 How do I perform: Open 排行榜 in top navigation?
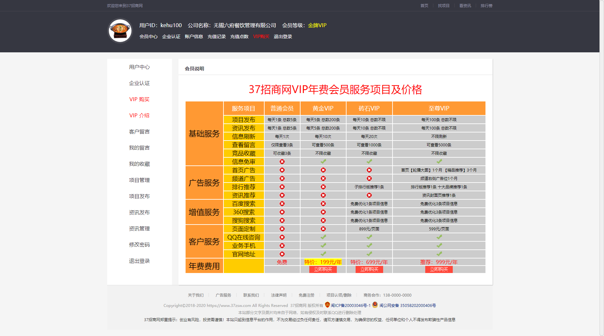pyautogui.click(x=486, y=6)
